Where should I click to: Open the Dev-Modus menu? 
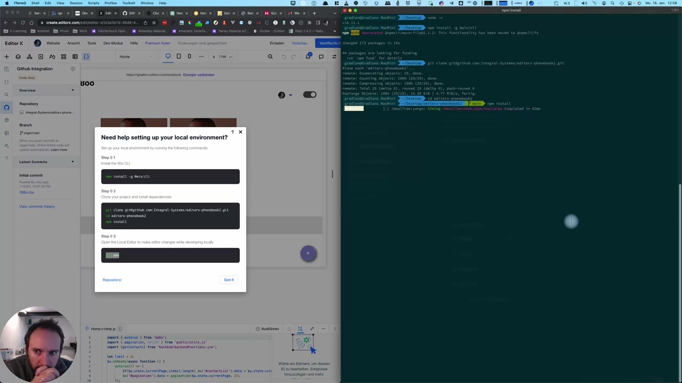coord(113,43)
